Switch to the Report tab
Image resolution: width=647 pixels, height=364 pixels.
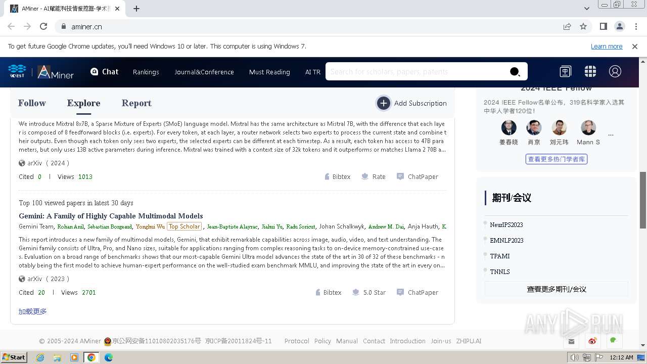(x=136, y=103)
